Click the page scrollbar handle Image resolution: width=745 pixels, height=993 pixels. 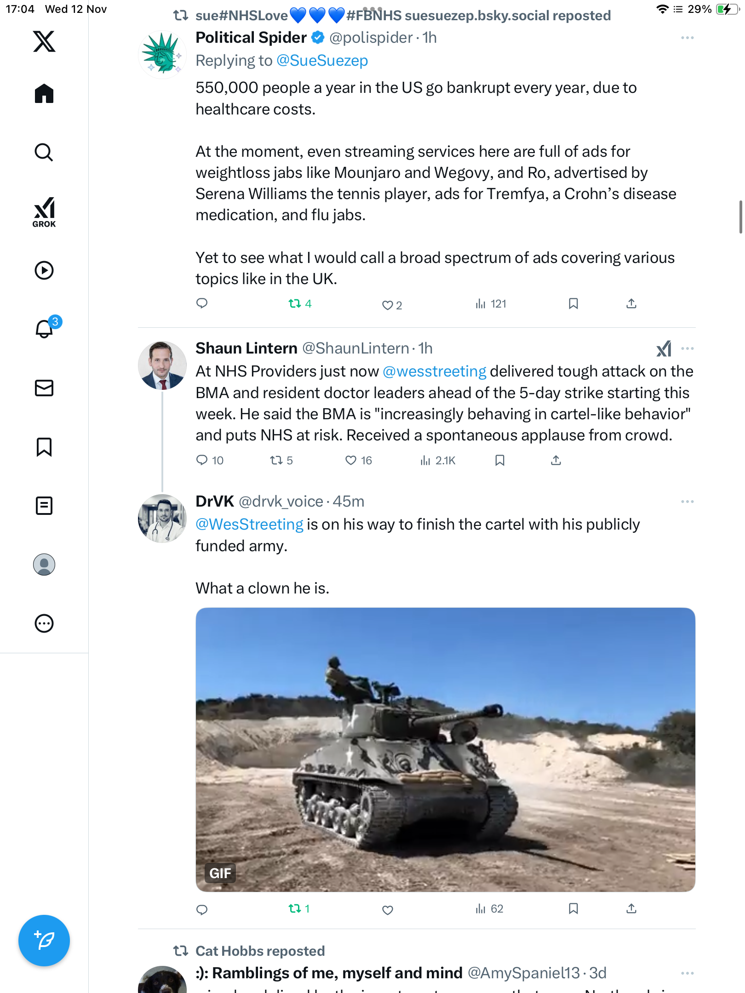pyautogui.click(x=740, y=217)
